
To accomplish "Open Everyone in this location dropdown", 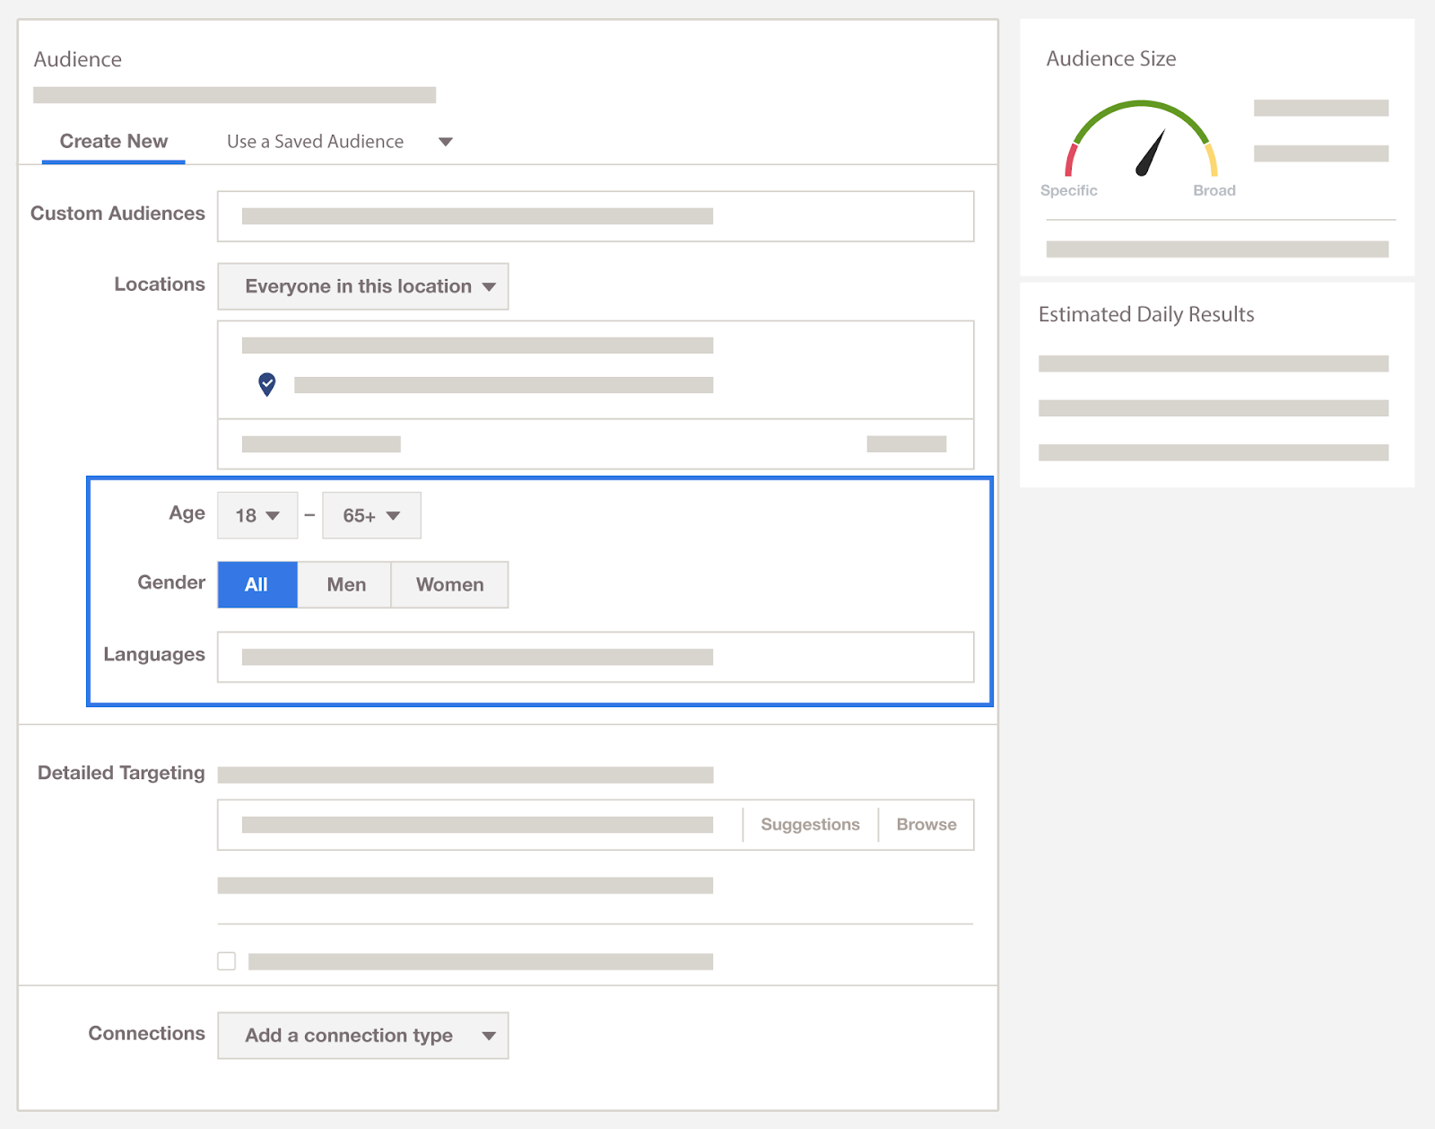I will 363,286.
